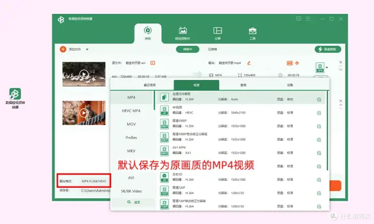The height and width of the screenshot is (224, 374).
Task: Move the second file up with arrow
Action: tap(341, 105)
